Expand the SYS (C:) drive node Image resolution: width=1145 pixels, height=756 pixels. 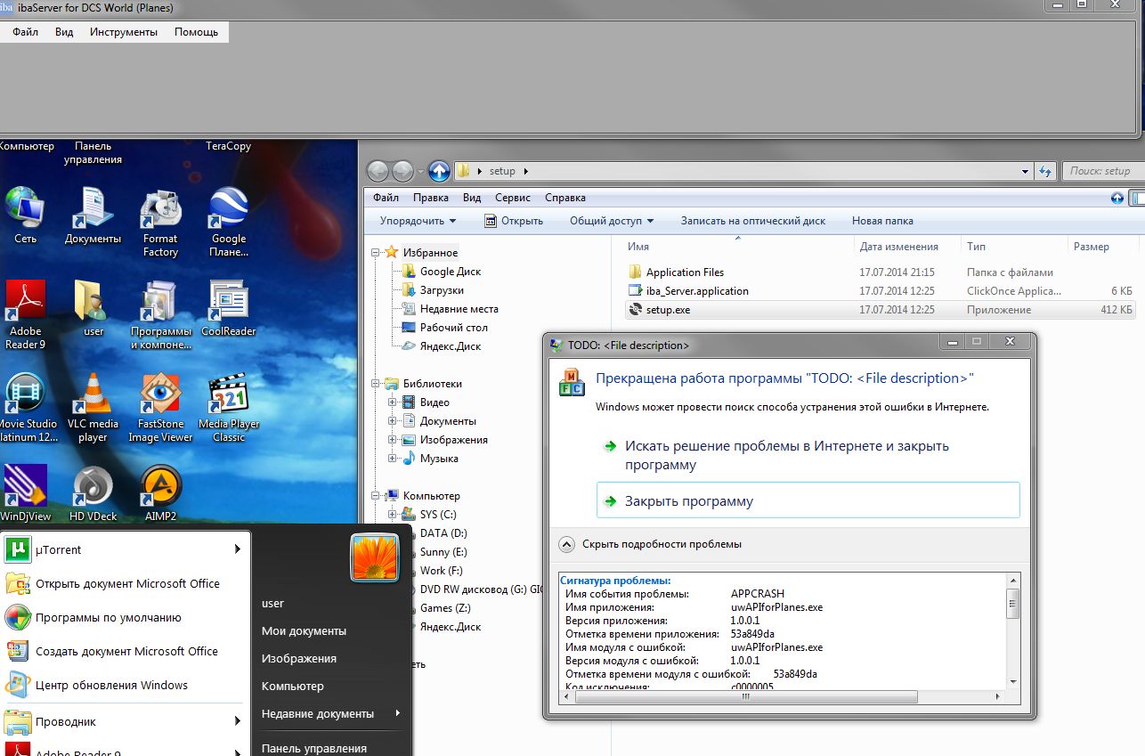(x=392, y=515)
